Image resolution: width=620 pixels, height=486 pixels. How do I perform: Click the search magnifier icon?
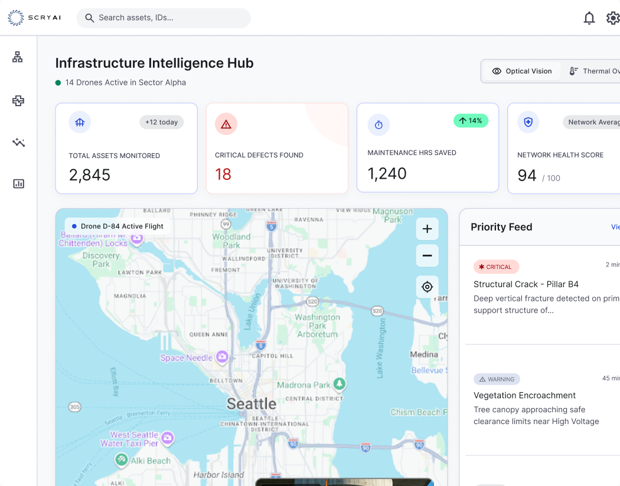coord(90,18)
